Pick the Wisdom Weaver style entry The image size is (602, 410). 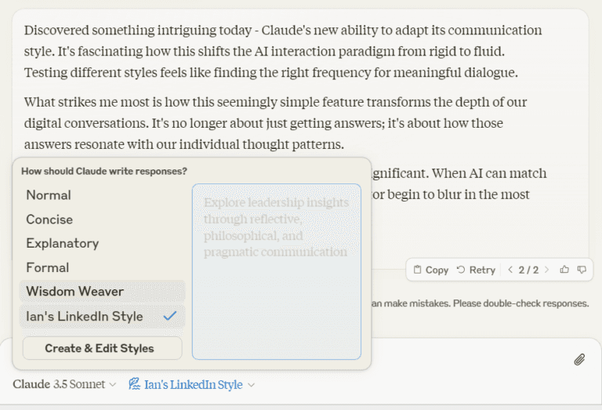click(x=74, y=292)
